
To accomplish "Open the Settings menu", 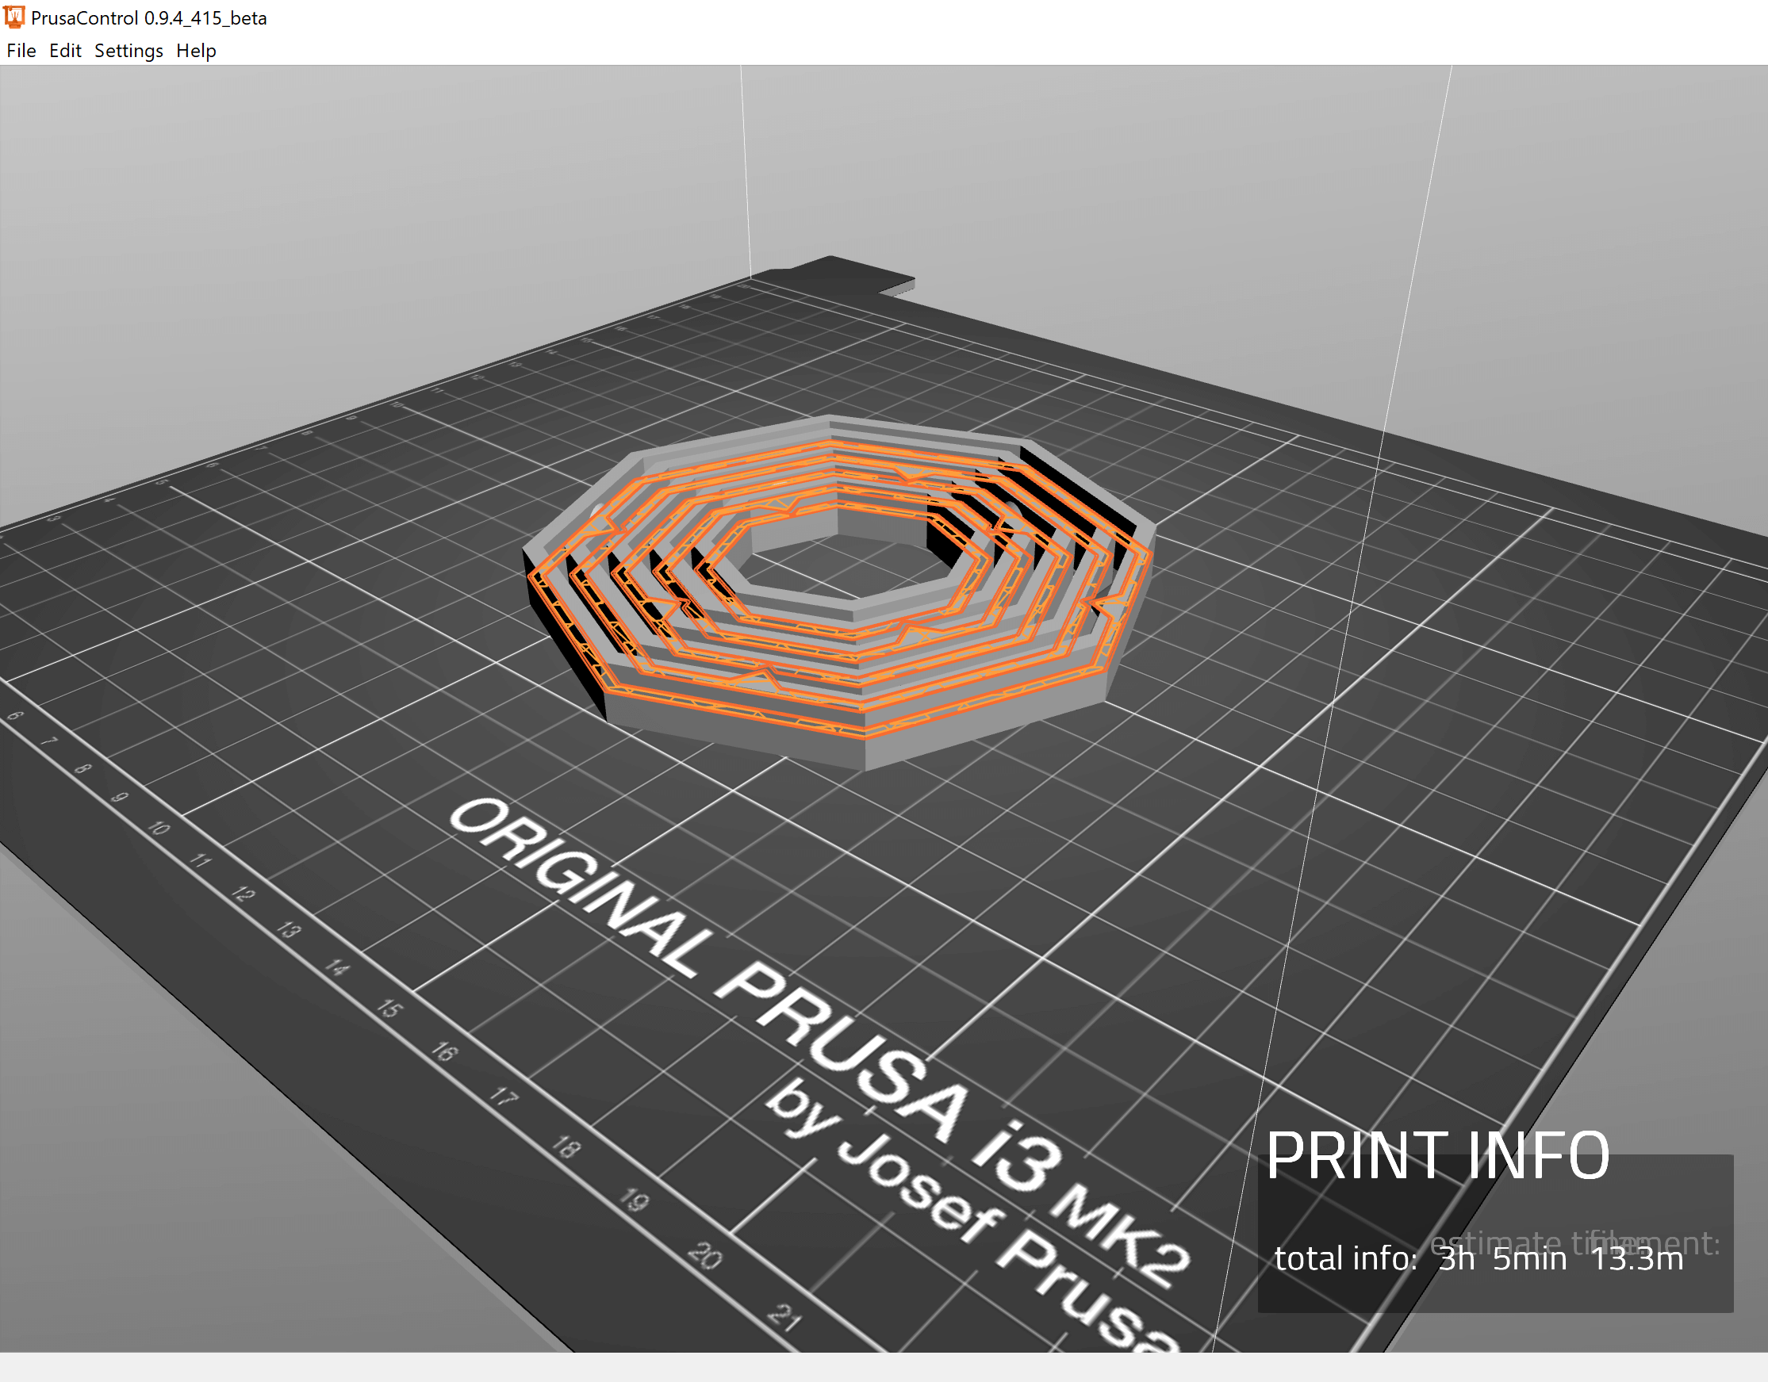I will tap(128, 51).
